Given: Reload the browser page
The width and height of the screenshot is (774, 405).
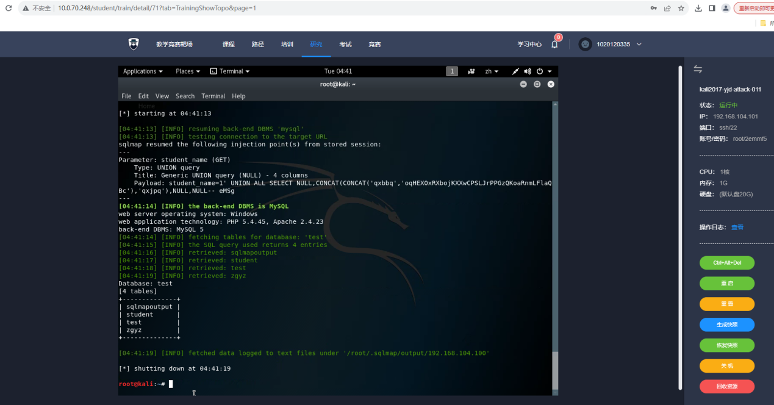Looking at the screenshot, I should [x=9, y=8].
